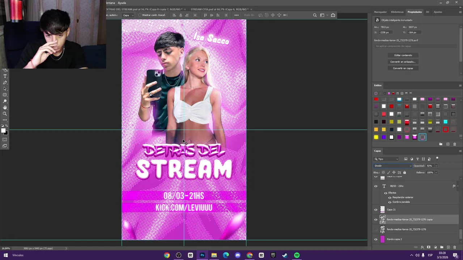The width and height of the screenshot is (463, 260).
Task: Filter layers by adjustment layer icon
Action: pos(412,159)
